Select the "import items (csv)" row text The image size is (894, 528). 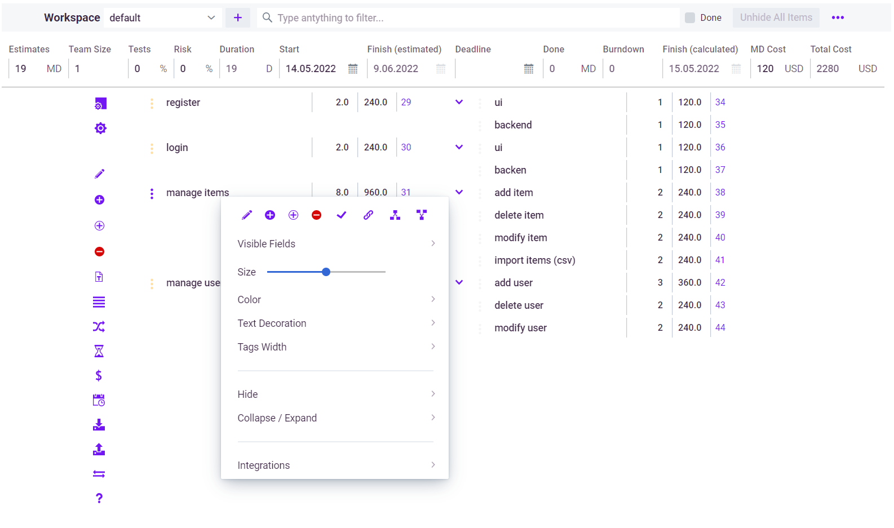[x=535, y=260]
